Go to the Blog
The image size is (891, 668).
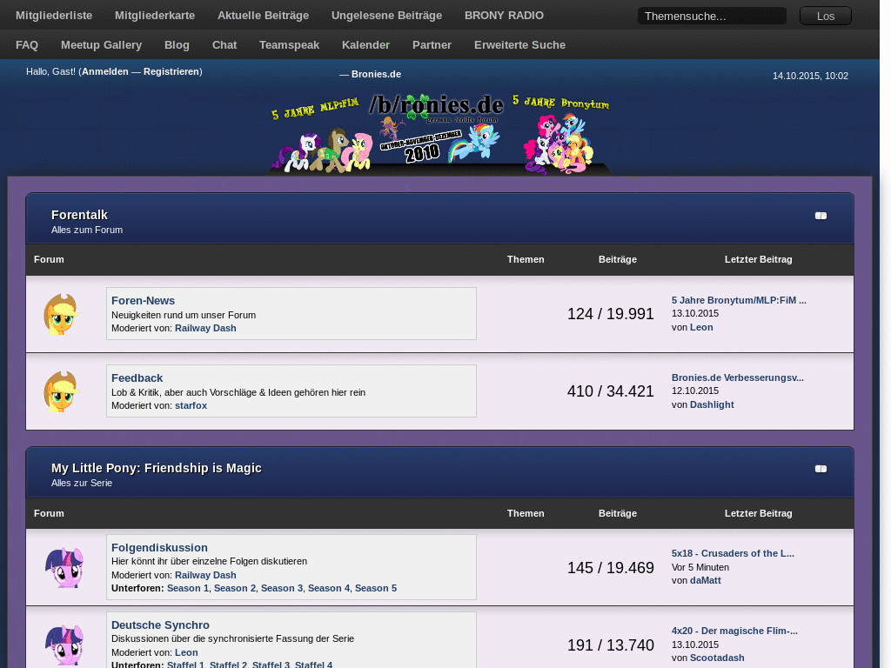click(x=177, y=45)
